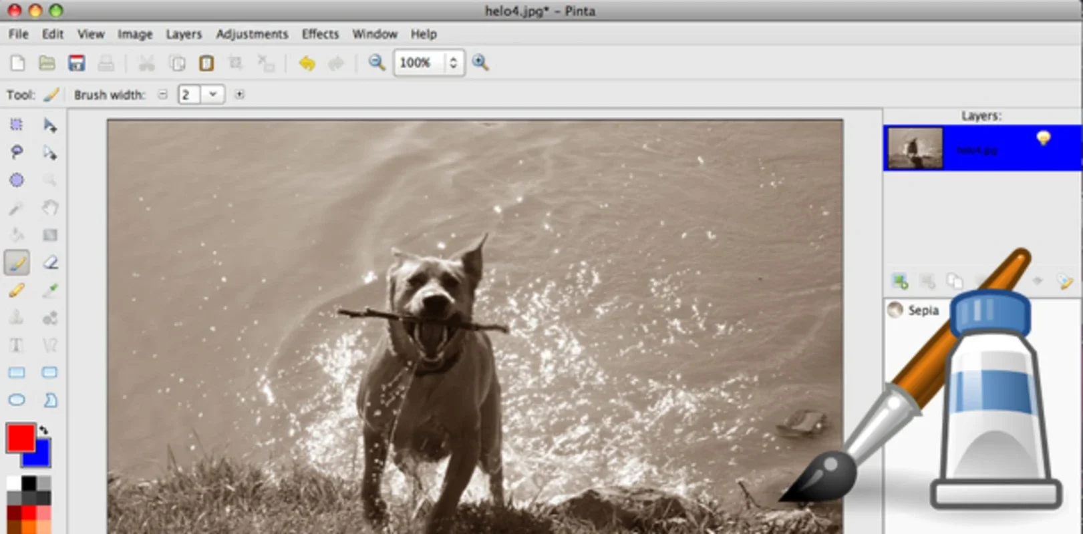Save the image with floppy icon

pos(76,63)
